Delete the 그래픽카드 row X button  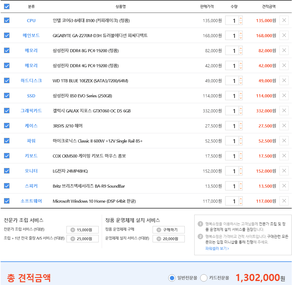284,111
